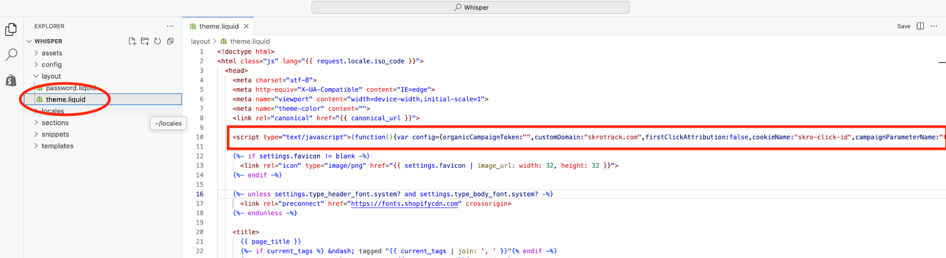Click line number 10 in the gutter

(x=199, y=137)
